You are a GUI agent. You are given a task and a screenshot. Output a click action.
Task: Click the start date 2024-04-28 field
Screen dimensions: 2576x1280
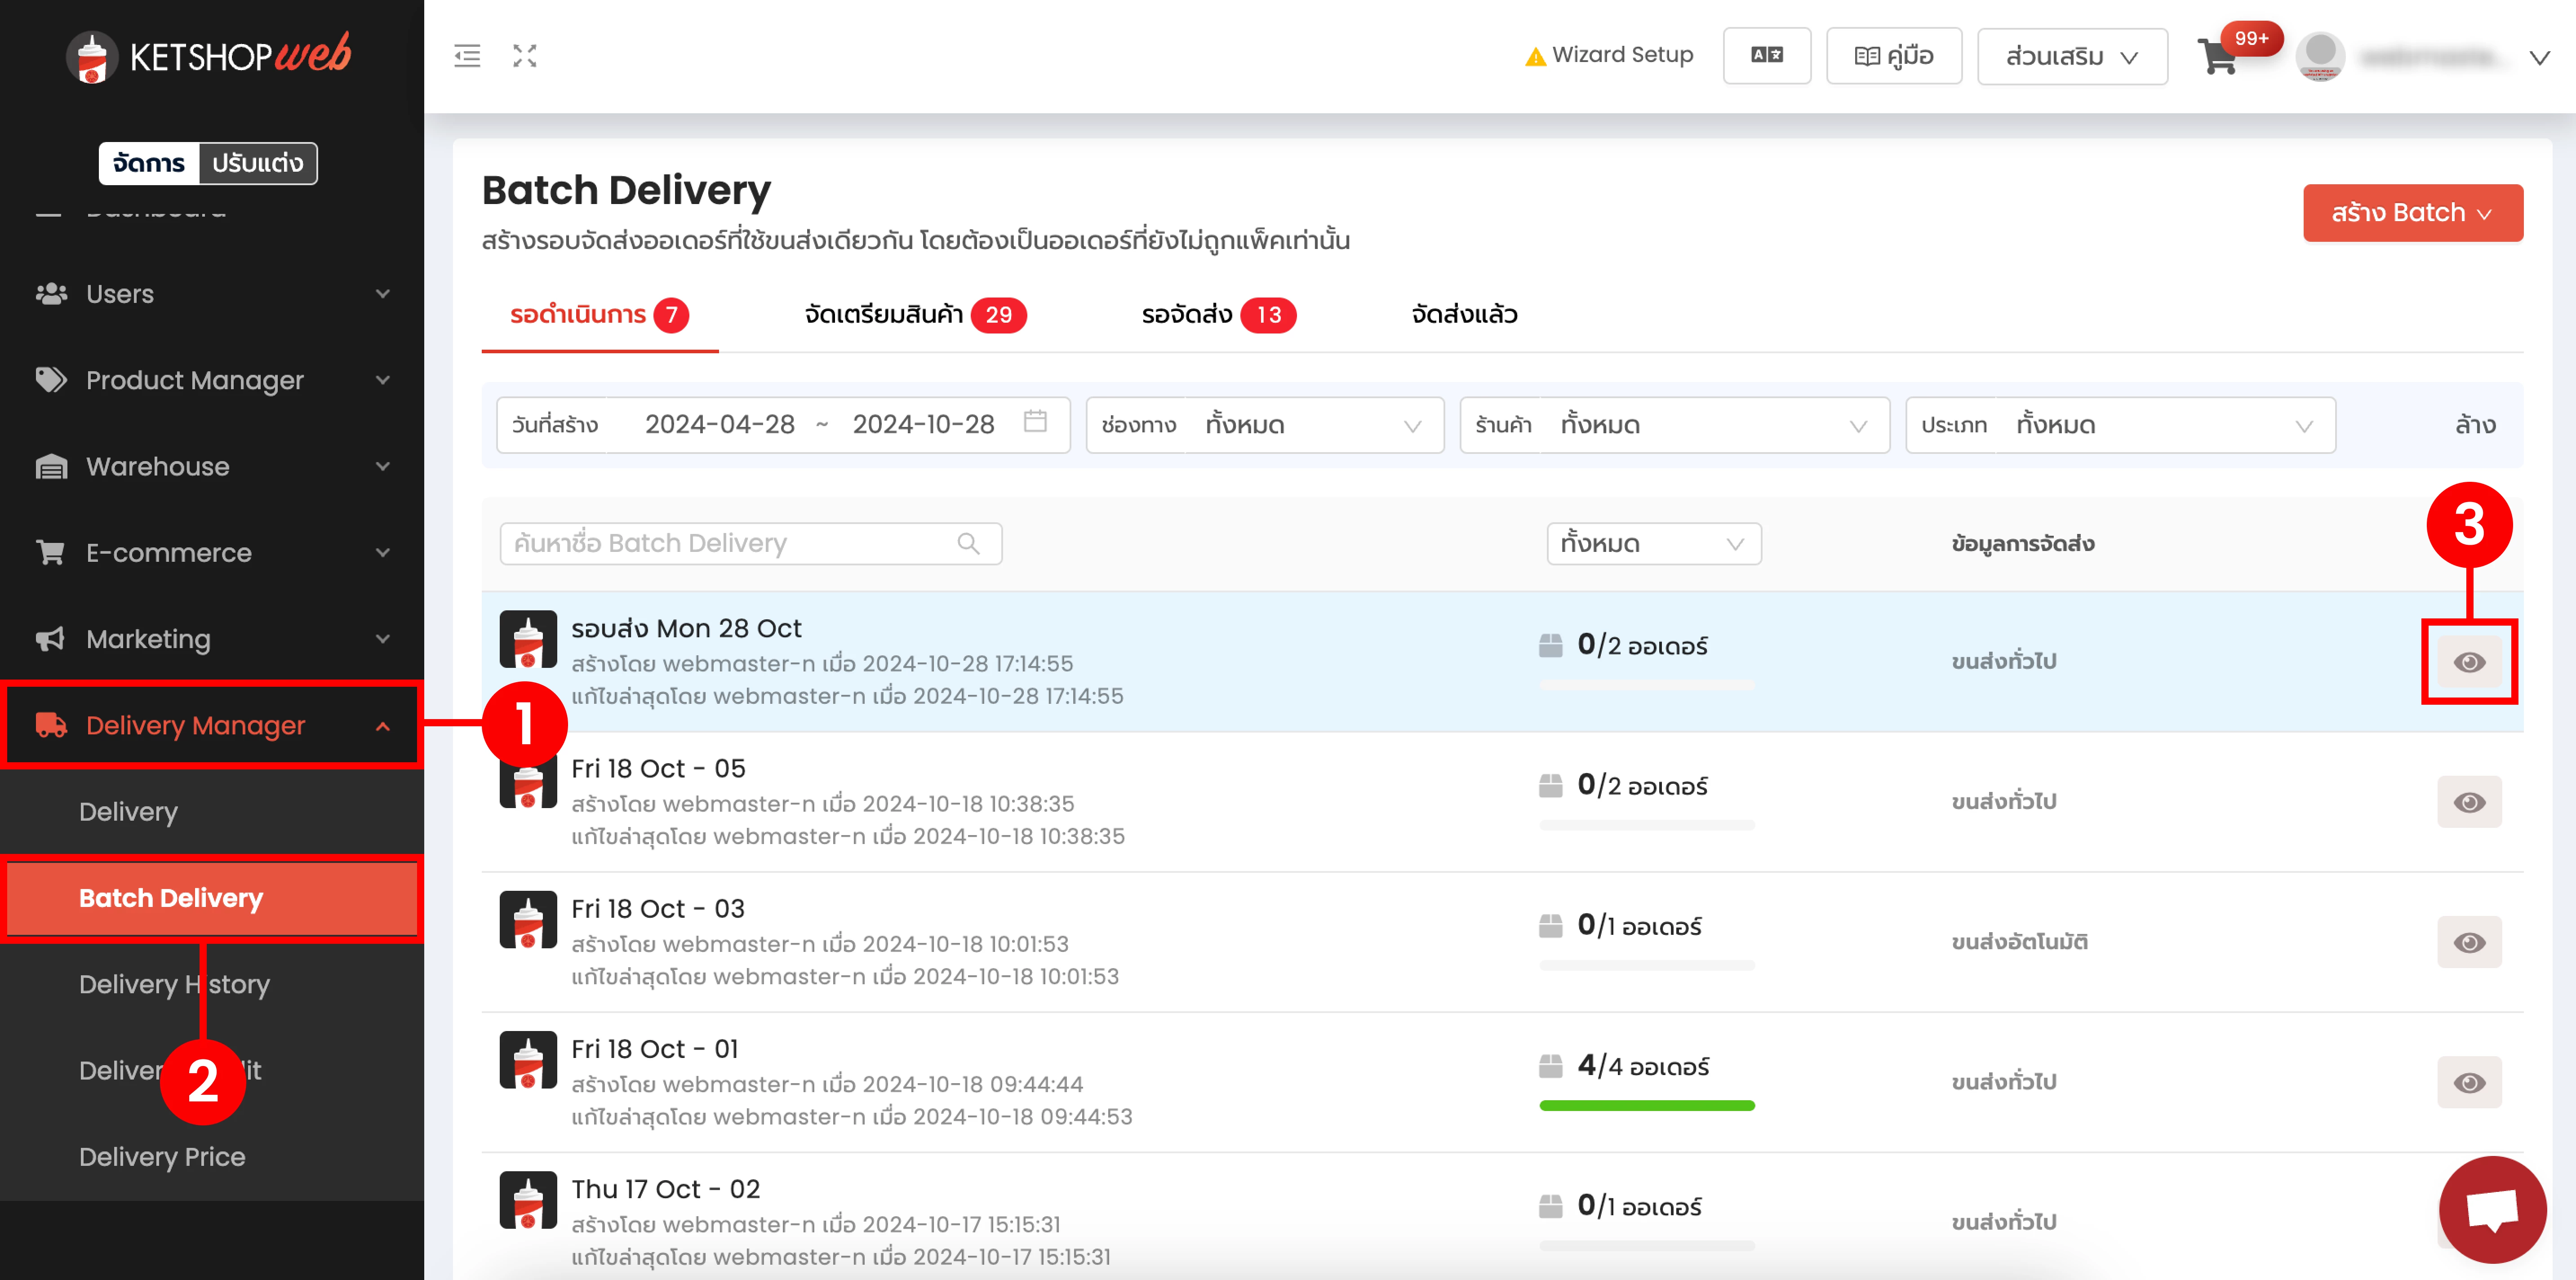(720, 425)
